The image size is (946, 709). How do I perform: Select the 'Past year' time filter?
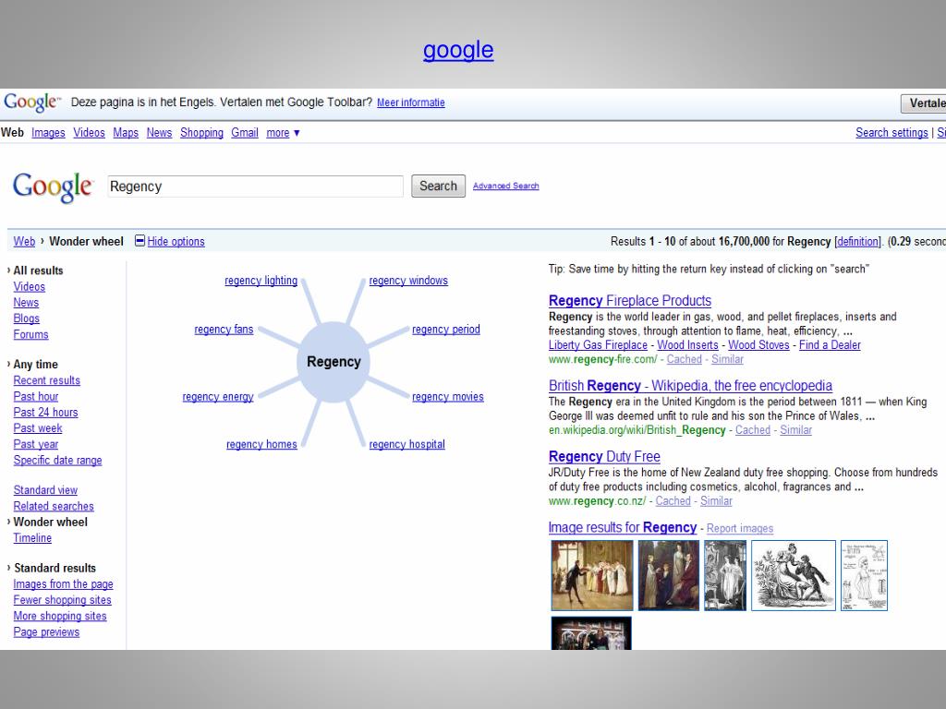pos(36,444)
